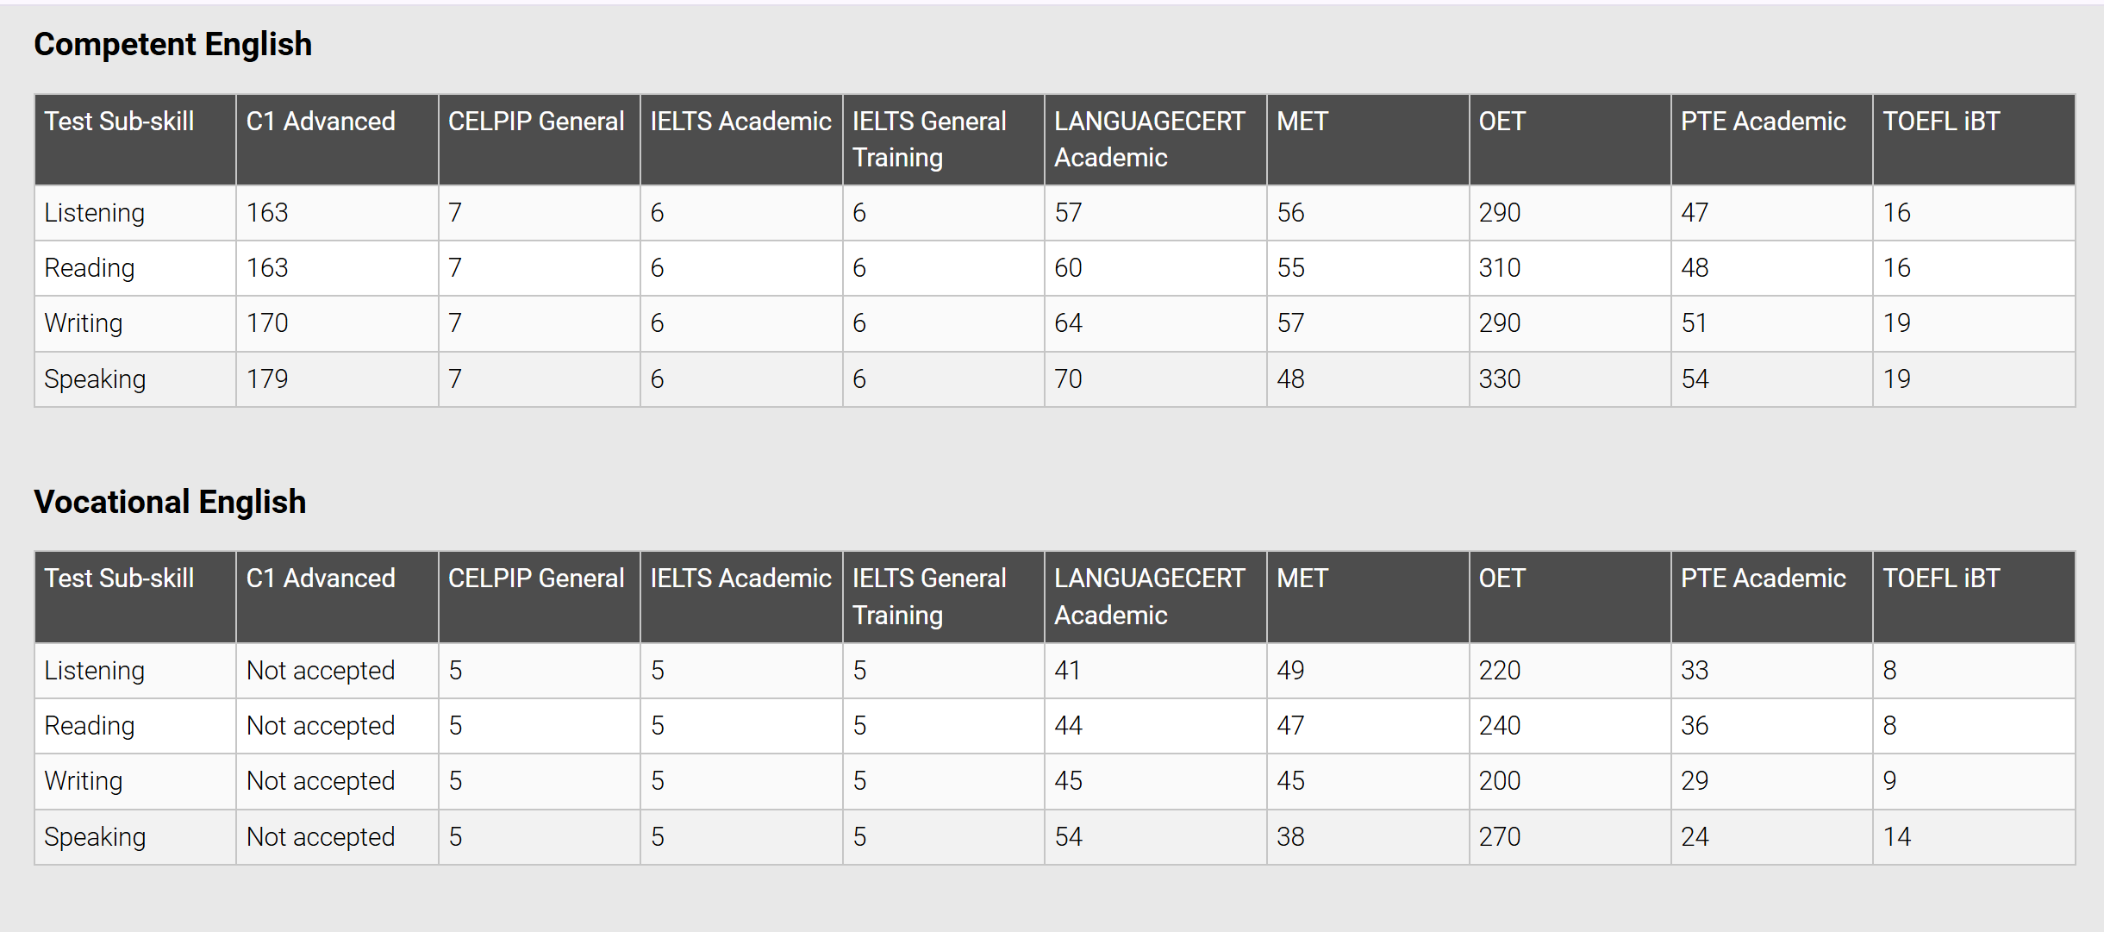Select the Competent English Listening row label
Viewport: 2104px width, 932px height.
pyautogui.click(x=94, y=213)
